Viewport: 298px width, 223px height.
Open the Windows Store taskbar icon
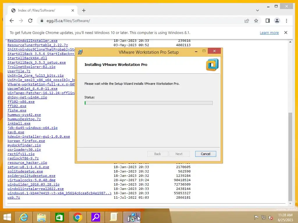(59, 217)
